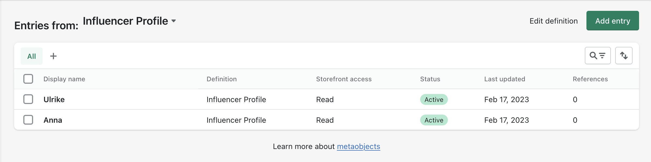Open the Edit definition link

click(x=553, y=21)
